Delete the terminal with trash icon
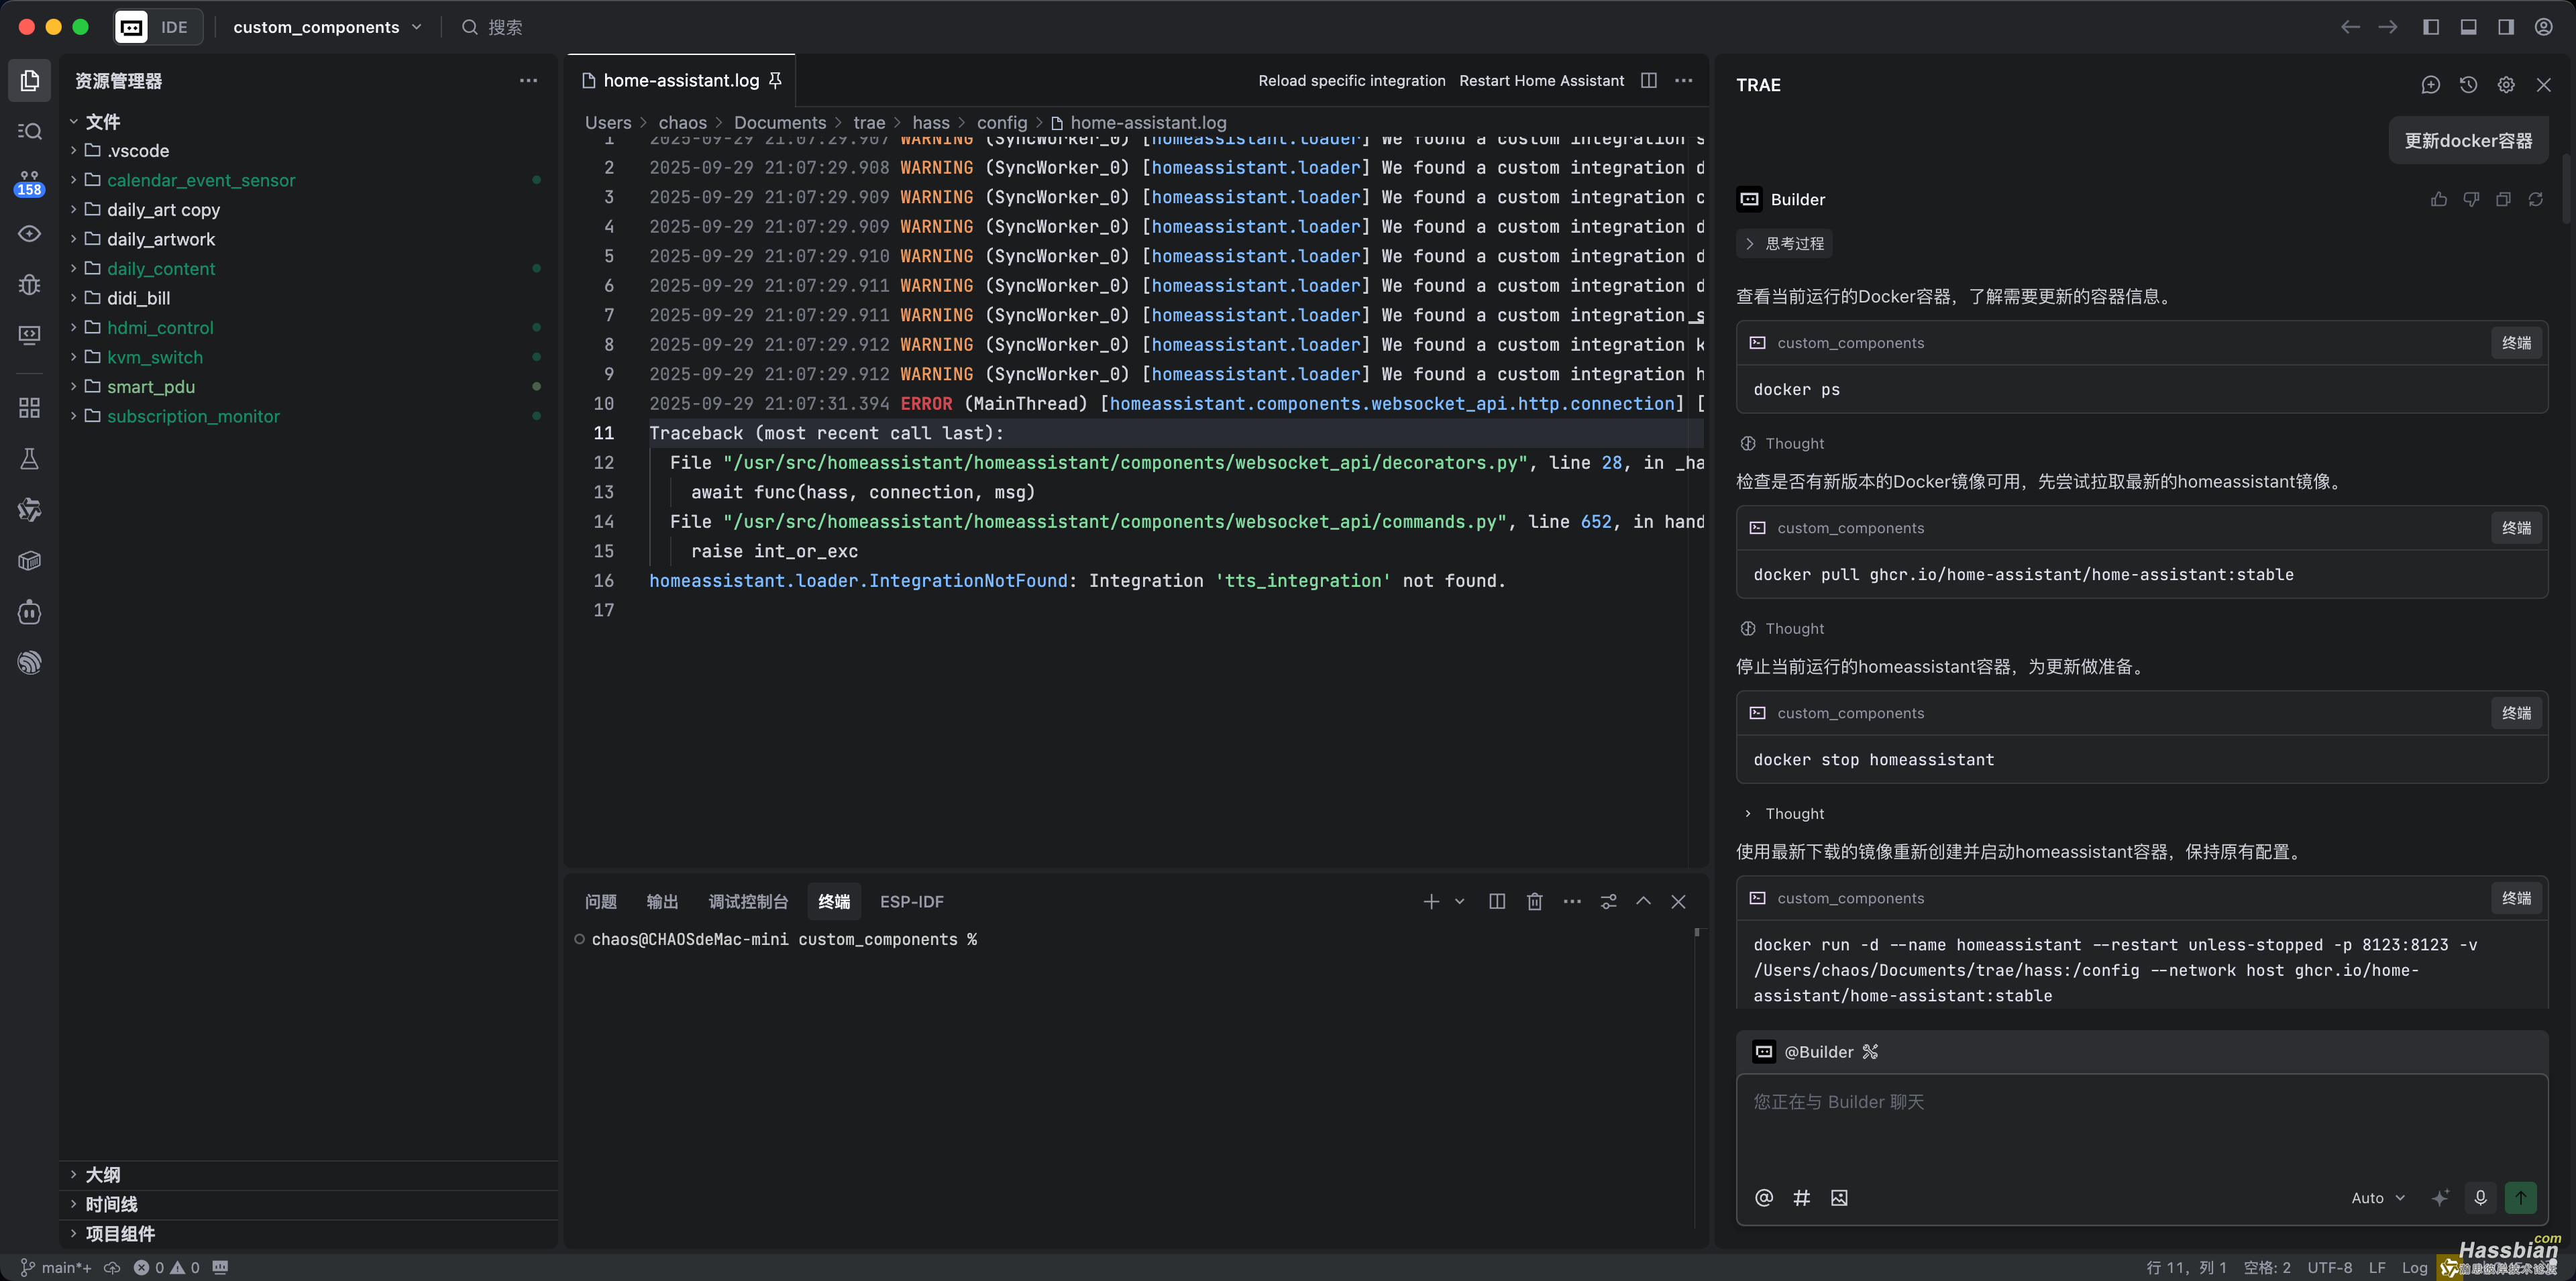Viewport: 2576px width, 1281px height. [1534, 901]
